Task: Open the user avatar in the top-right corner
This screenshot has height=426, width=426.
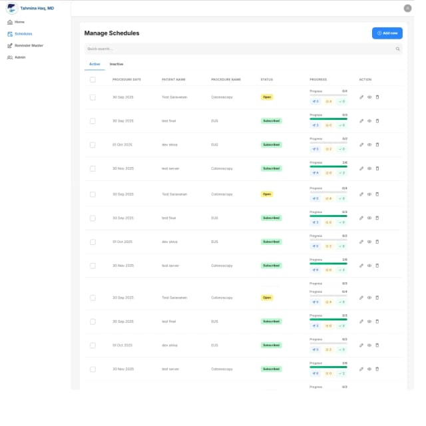Action: 407,8
